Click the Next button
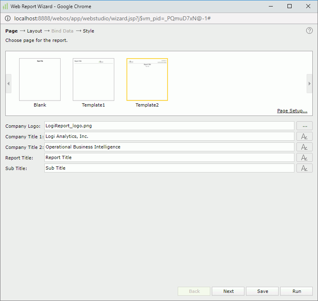The width and height of the screenshot is (318, 301). click(228, 291)
